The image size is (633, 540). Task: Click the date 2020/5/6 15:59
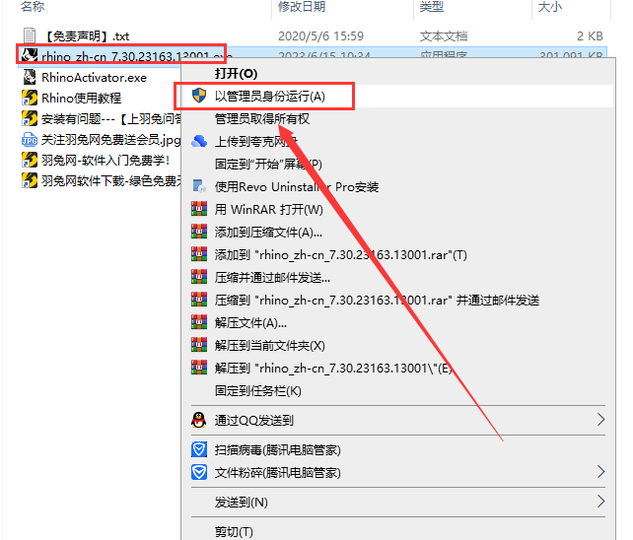pos(321,36)
